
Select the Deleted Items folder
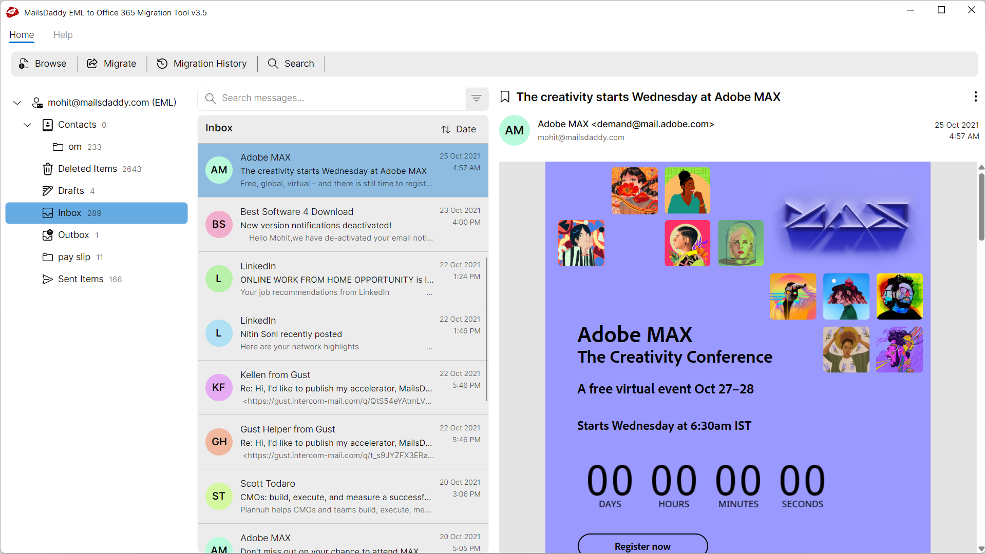97,169
